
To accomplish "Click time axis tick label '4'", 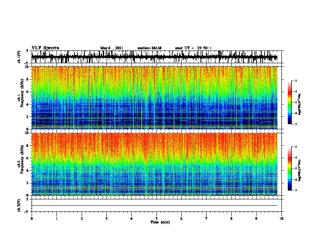I will point(132,219).
